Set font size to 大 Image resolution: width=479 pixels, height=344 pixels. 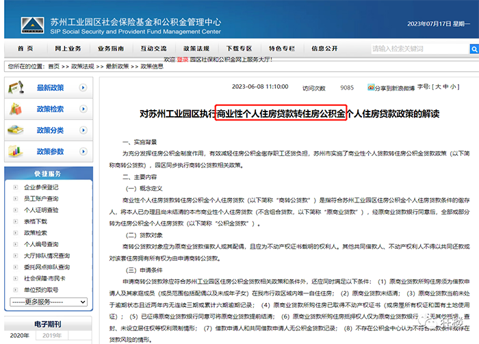click(x=438, y=87)
